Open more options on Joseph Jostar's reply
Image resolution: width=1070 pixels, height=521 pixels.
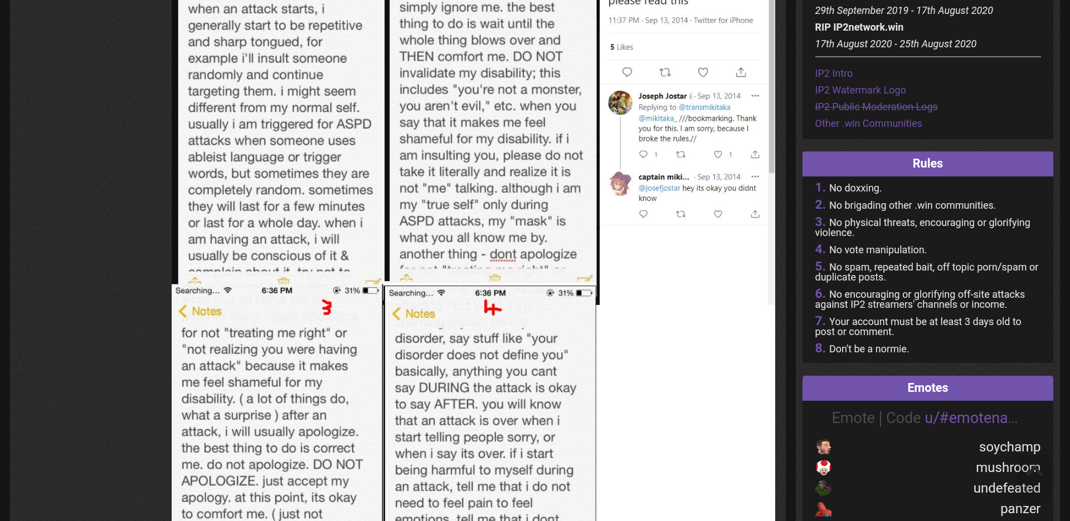755,96
